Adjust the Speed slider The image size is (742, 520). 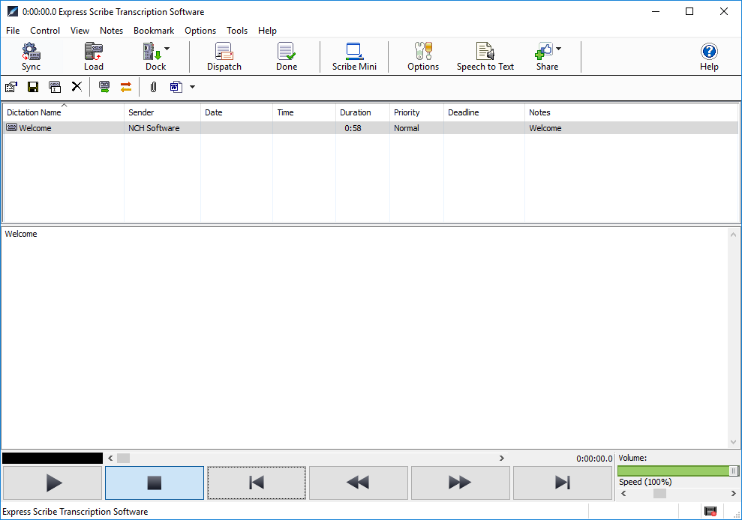point(660,494)
